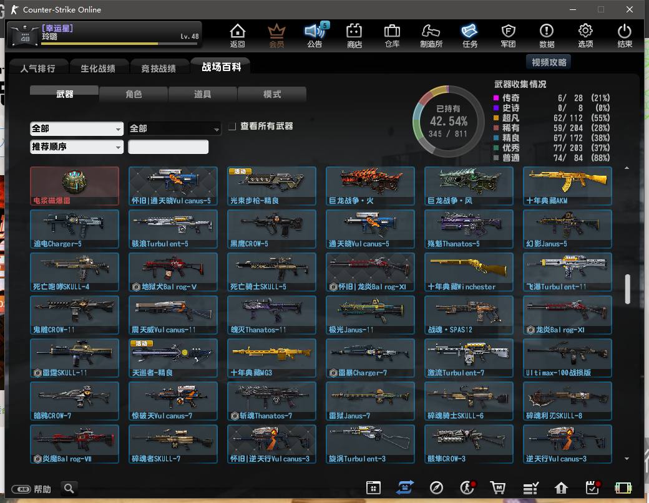Click the weapon search input field
This screenshot has height=503, width=649.
click(x=168, y=146)
